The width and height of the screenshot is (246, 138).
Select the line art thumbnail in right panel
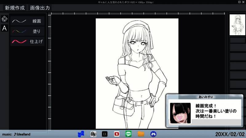click(x=237, y=25)
